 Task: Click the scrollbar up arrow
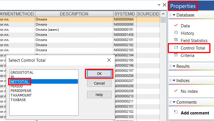click(163, 14)
